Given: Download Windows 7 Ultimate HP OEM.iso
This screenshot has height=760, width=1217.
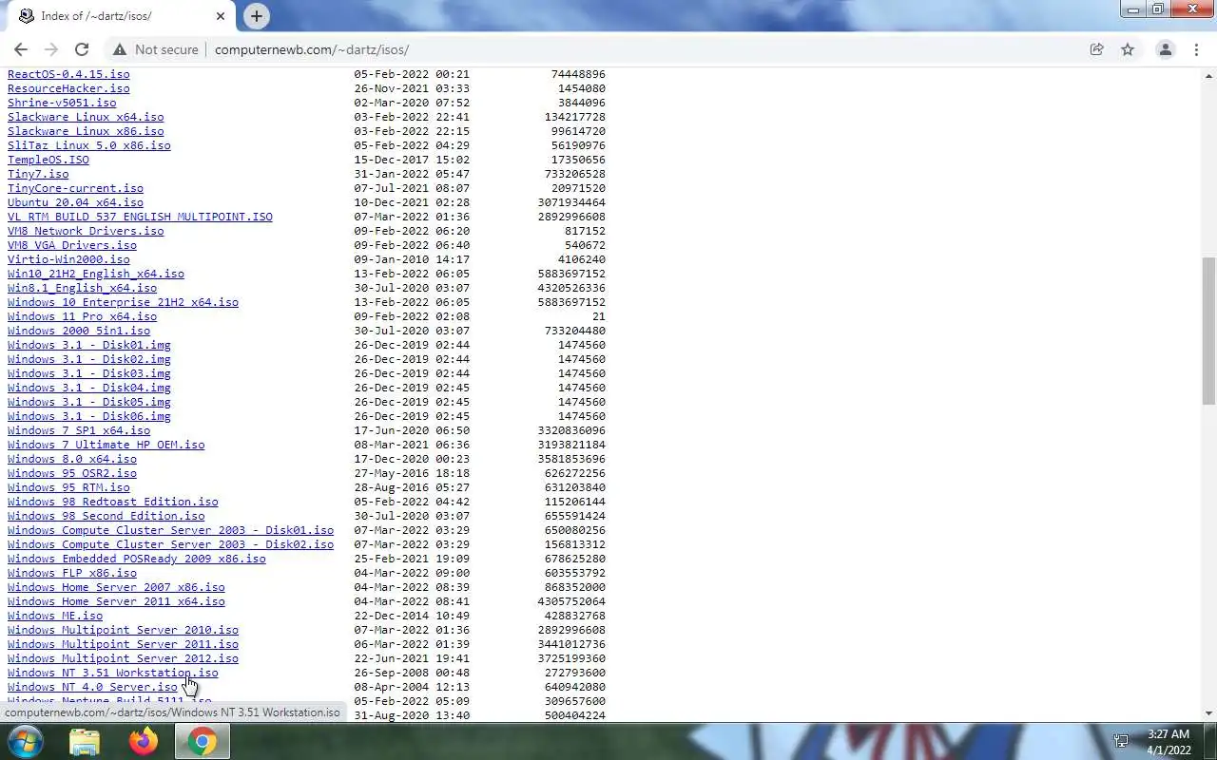Looking at the screenshot, I should [106, 445].
